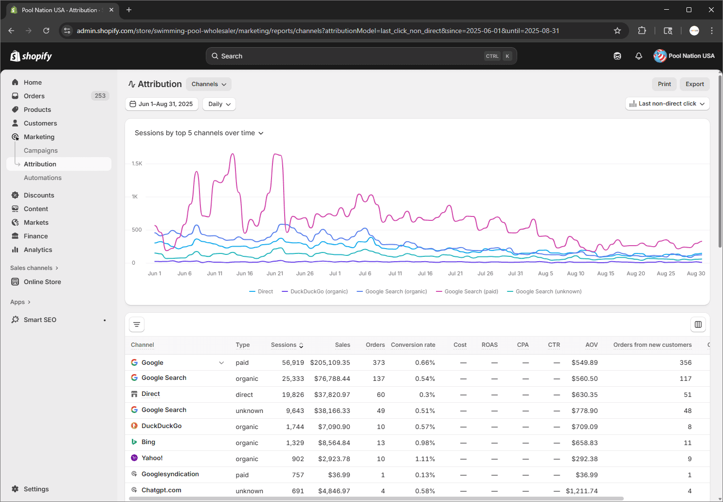Bookmark this page with star icon

(x=617, y=31)
